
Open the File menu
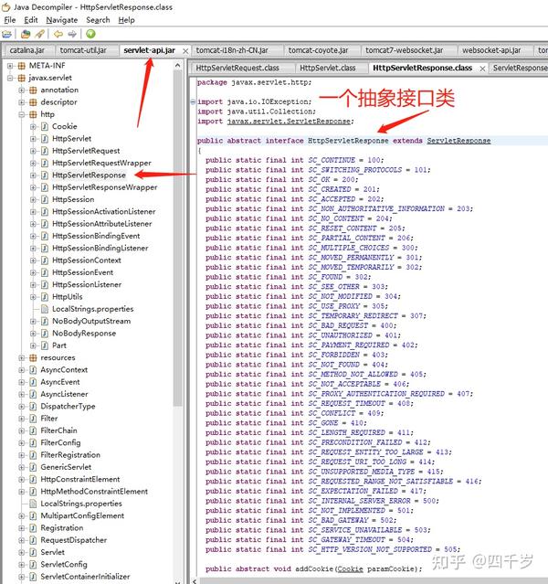(10, 20)
